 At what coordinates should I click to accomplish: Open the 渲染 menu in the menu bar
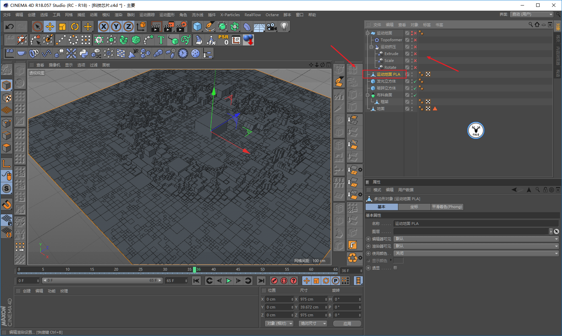[x=119, y=15]
